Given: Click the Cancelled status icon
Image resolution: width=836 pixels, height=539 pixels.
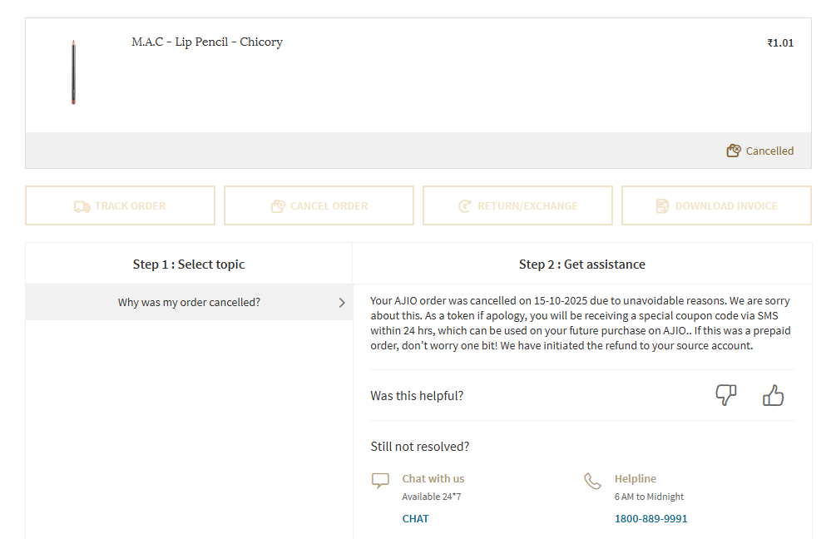Looking at the screenshot, I should (x=734, y=151).
